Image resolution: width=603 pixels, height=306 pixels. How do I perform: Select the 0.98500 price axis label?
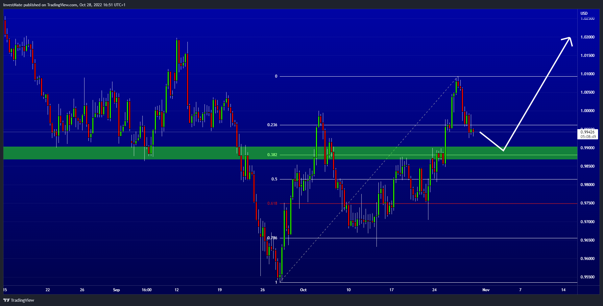pyautogui.click(x=588, y=166)
